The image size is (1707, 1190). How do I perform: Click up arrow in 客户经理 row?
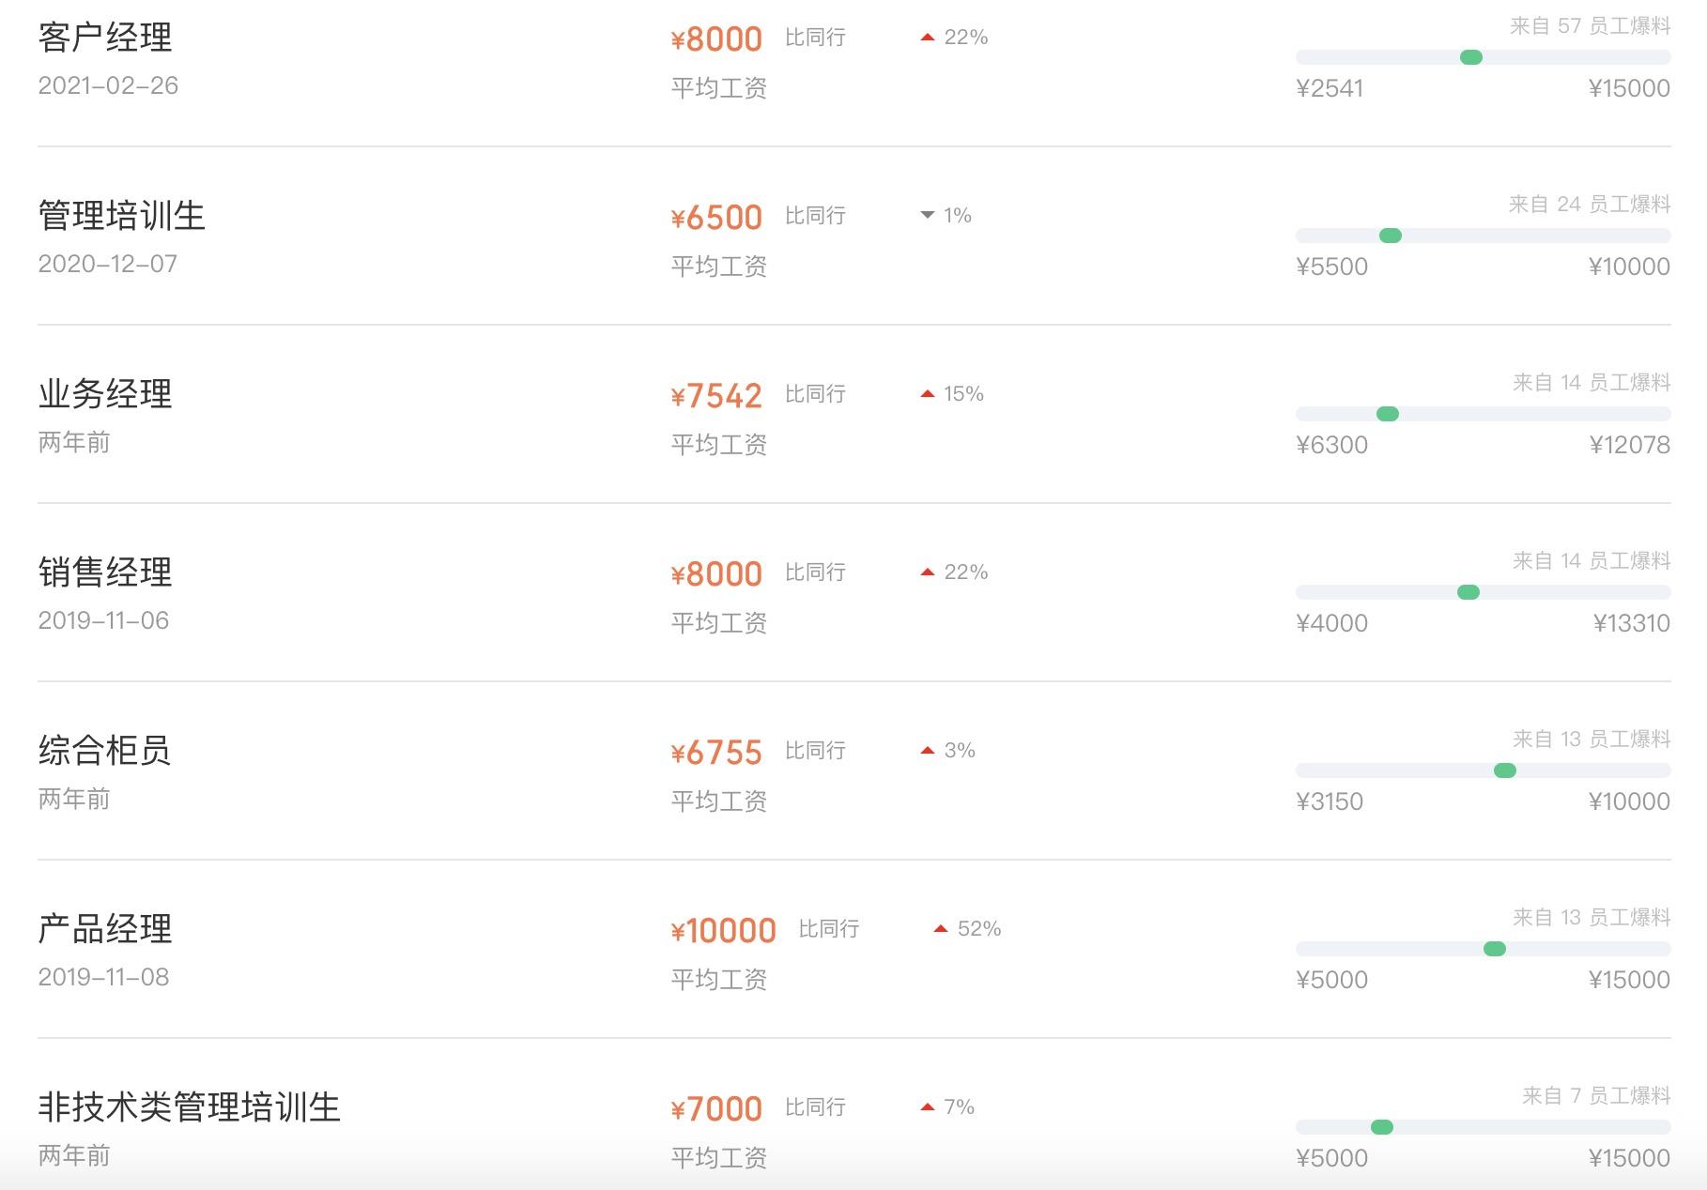928,38
